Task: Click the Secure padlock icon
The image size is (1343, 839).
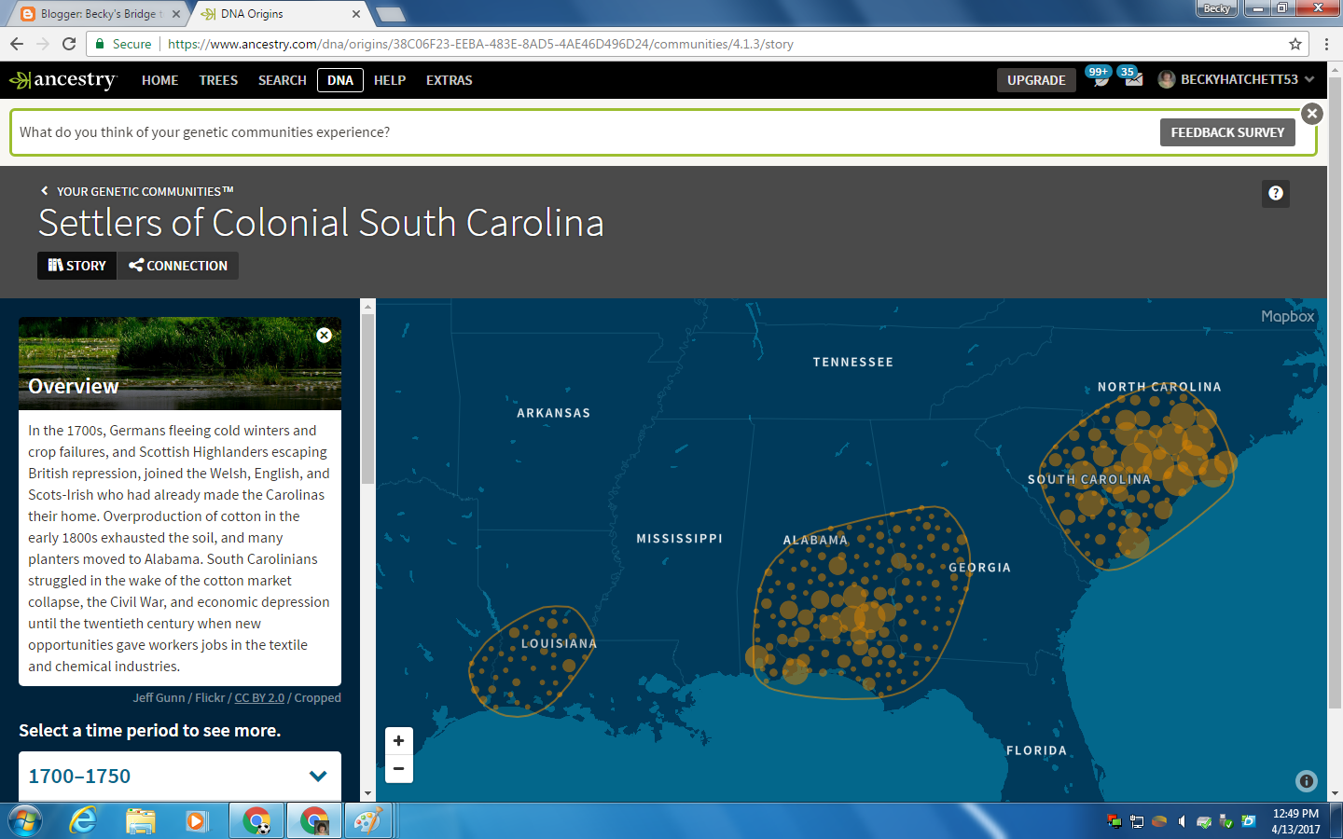Action: point(100,44)
